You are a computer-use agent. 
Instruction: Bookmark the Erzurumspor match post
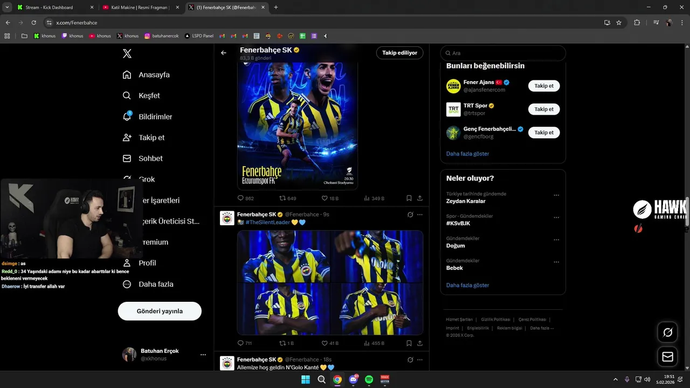(x=409, y=198)
